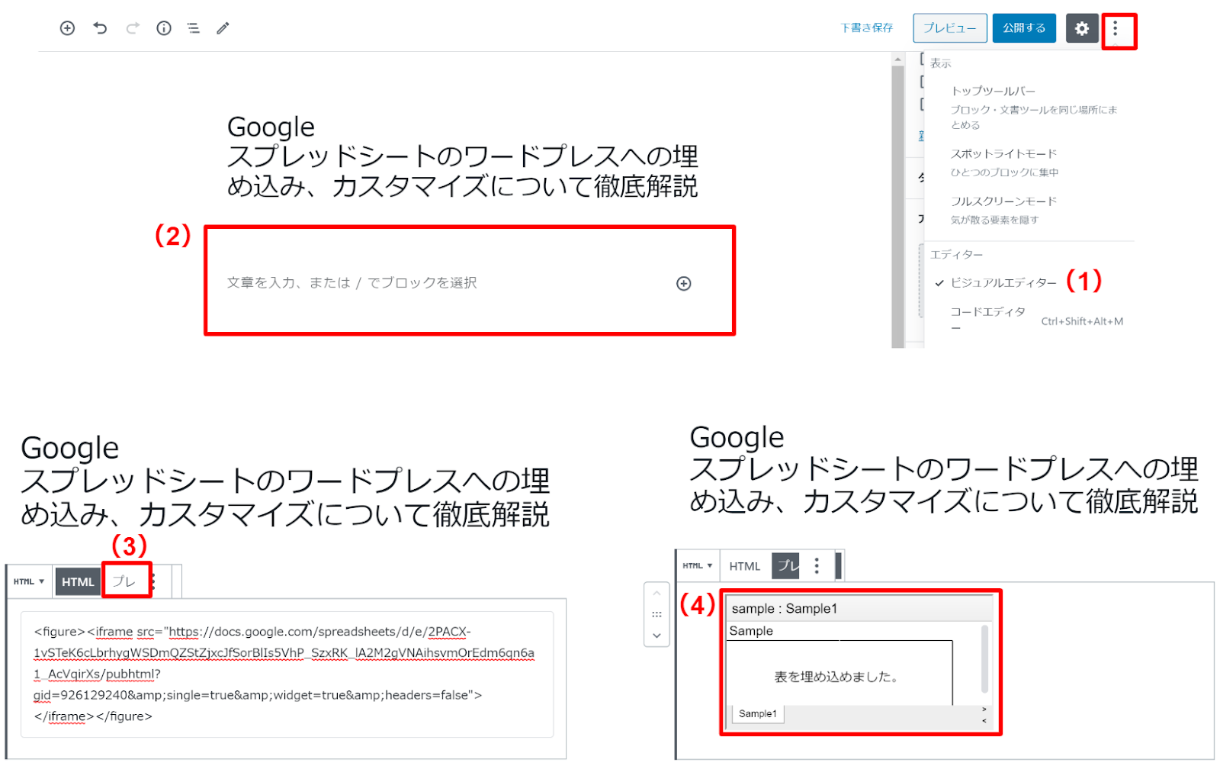Open settings gear sidebar
1220x766 pixels.
coord(1082,28)
